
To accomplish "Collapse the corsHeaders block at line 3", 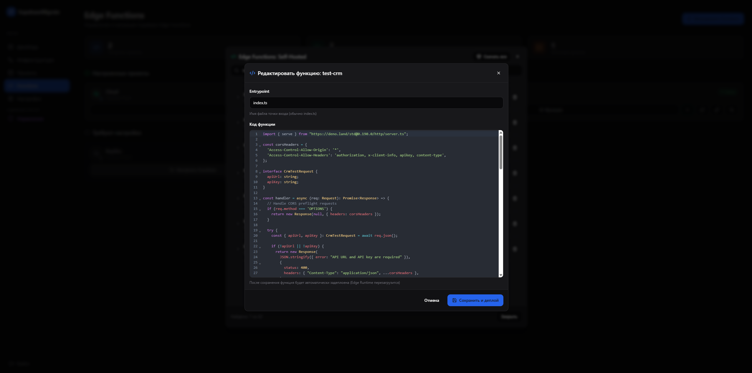I will (260, 145).
